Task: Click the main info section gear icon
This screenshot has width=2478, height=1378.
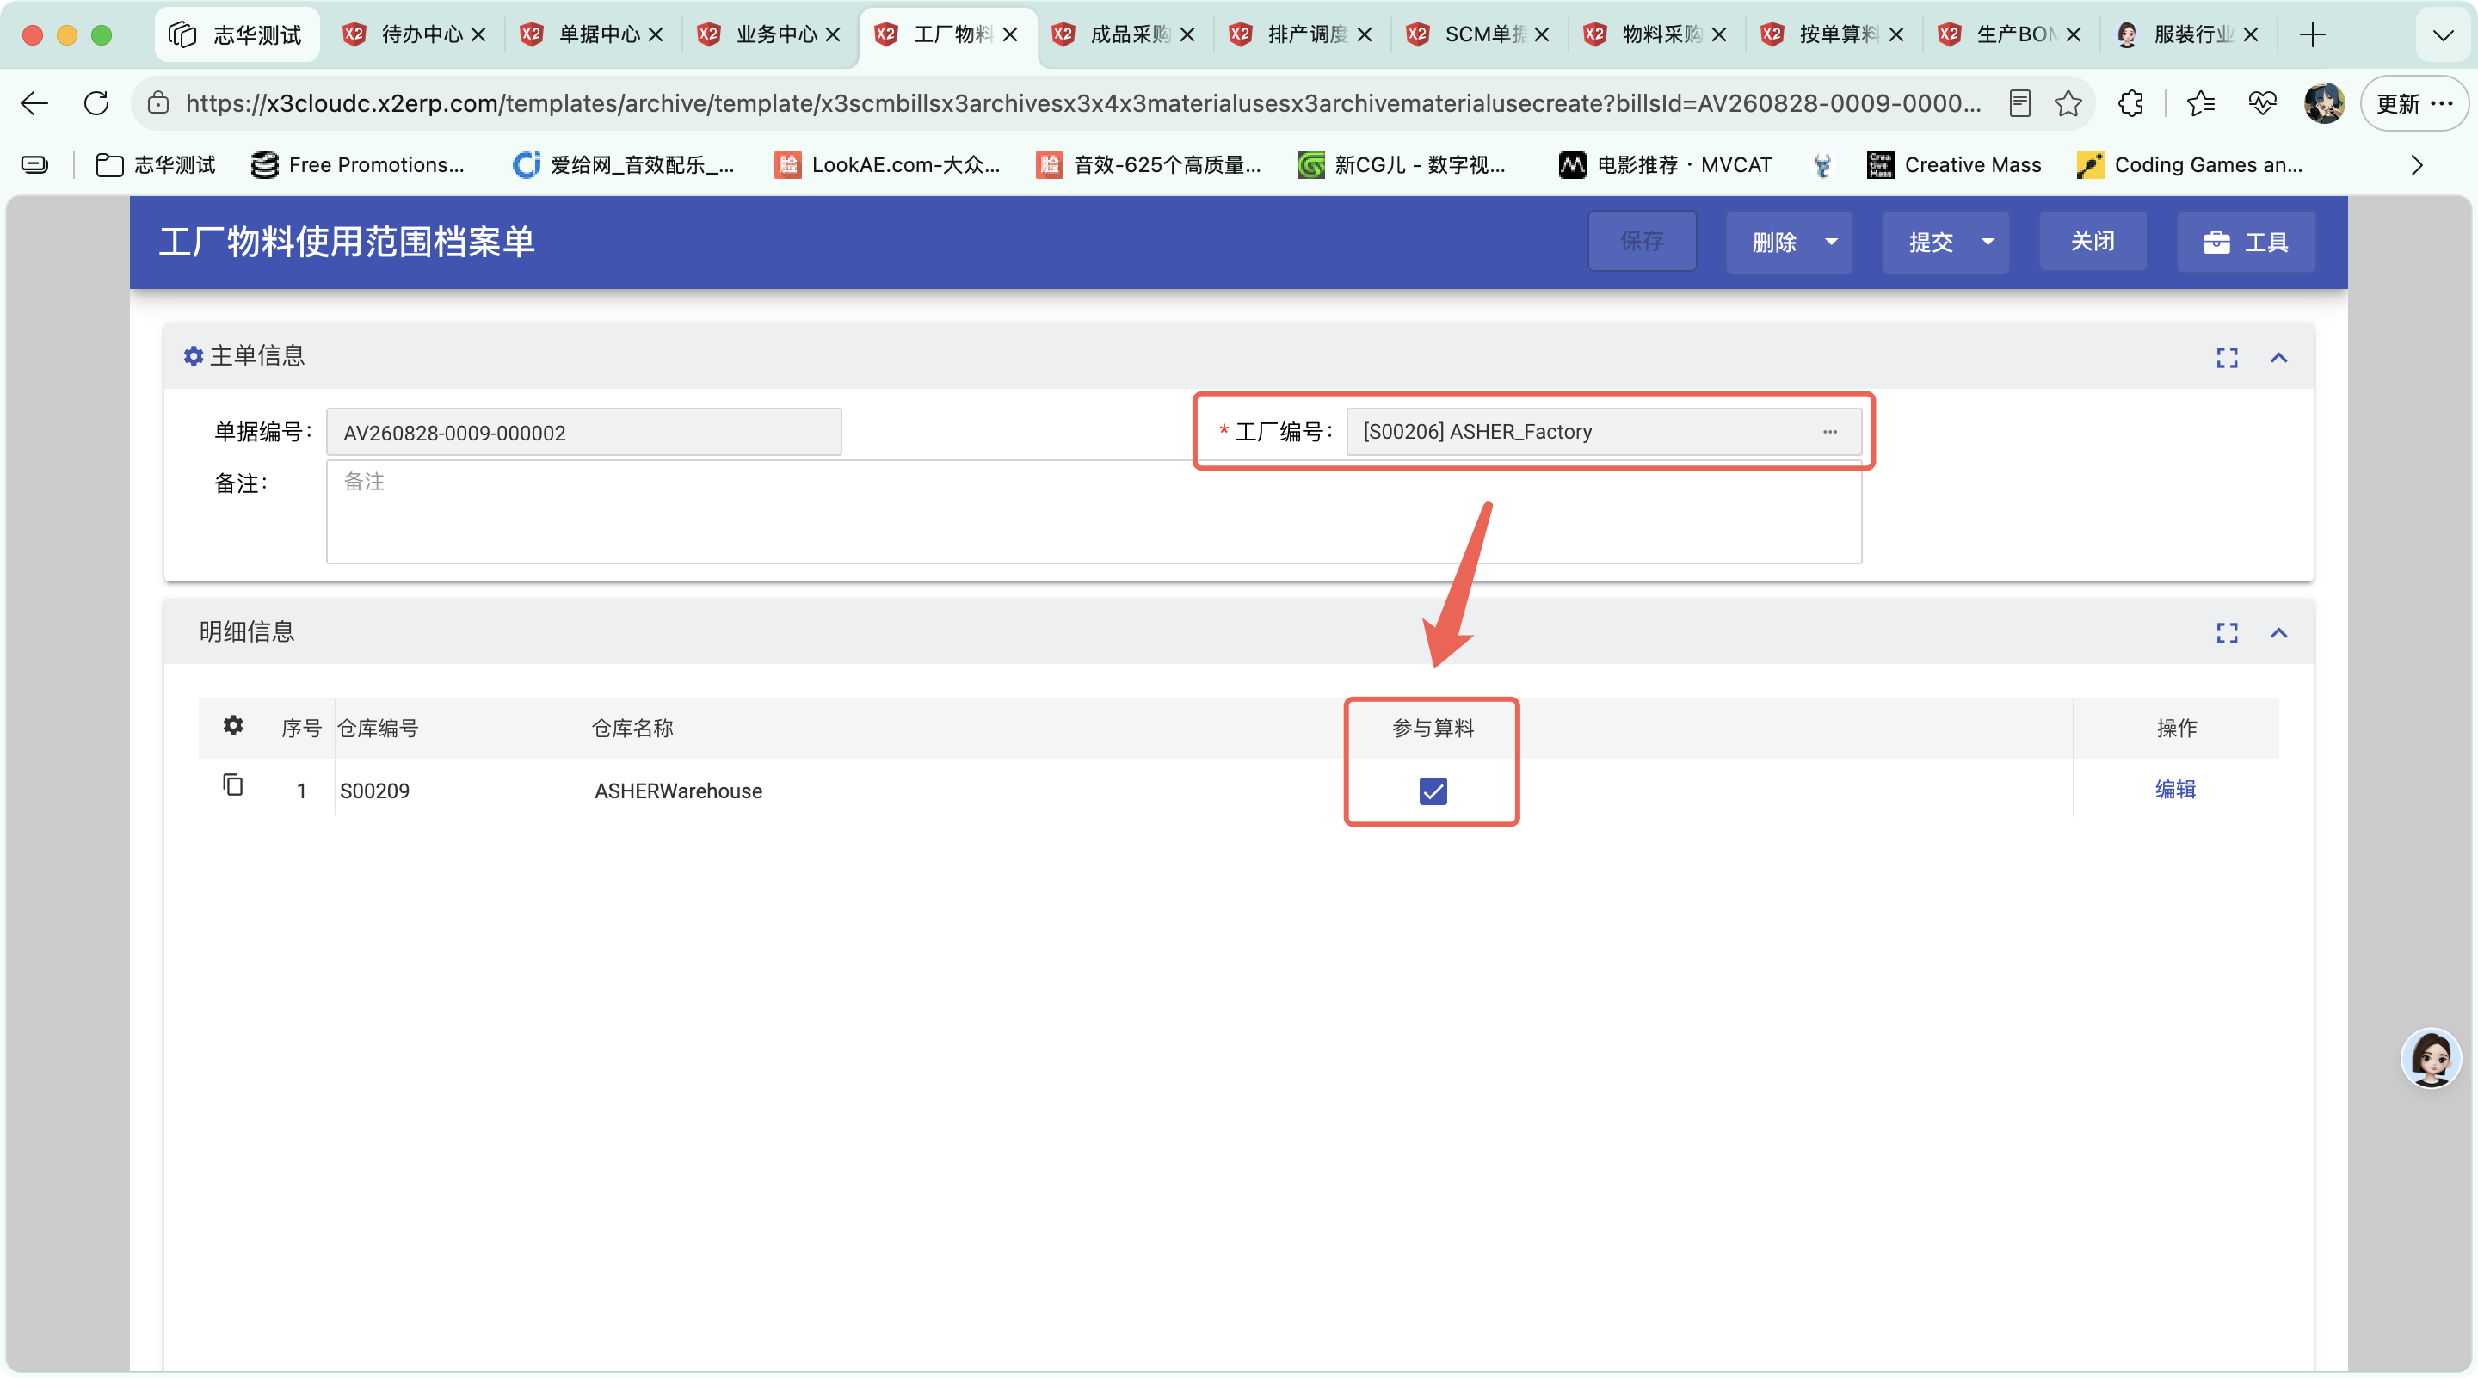Action: coord(194,357)
